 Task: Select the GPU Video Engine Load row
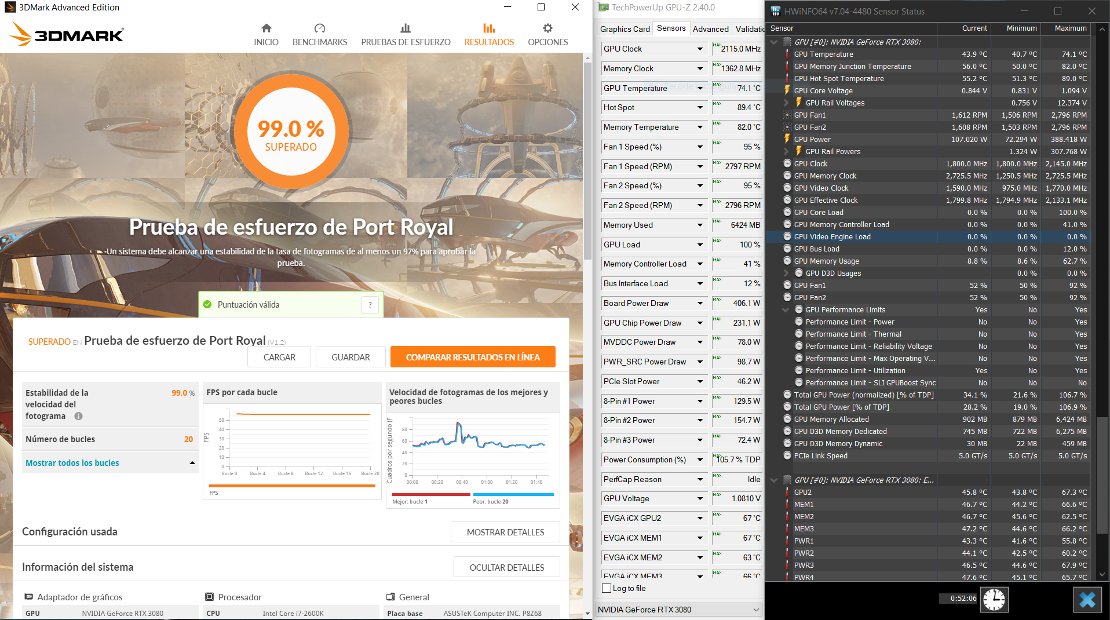[832, 236]
